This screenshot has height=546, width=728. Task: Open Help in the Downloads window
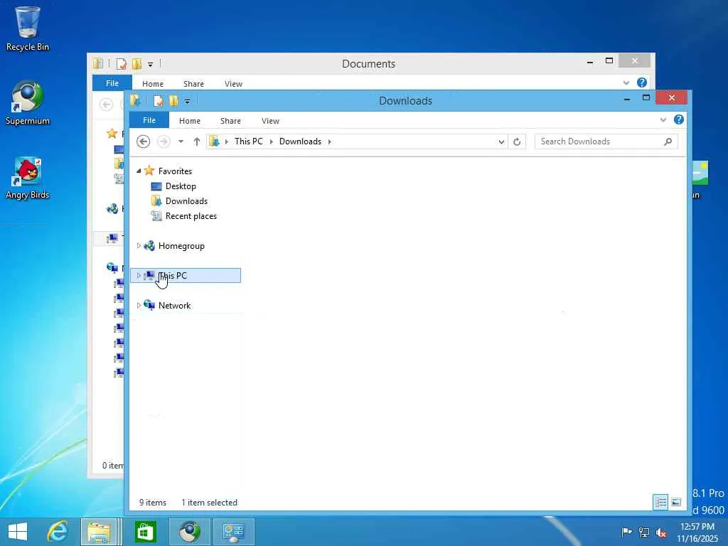(678, 119)
